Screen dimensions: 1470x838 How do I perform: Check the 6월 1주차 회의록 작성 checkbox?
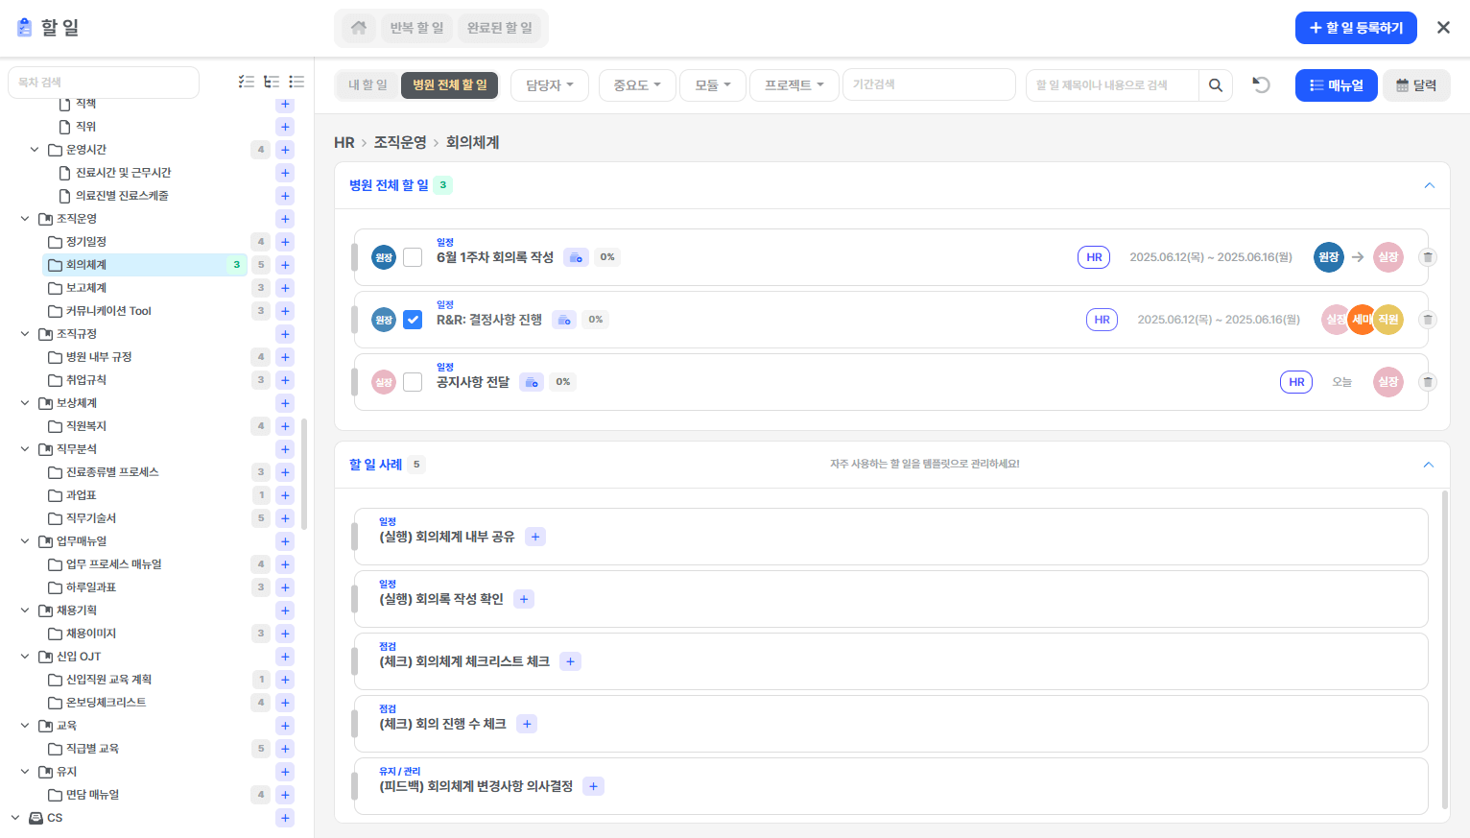[x=413, y=257]
